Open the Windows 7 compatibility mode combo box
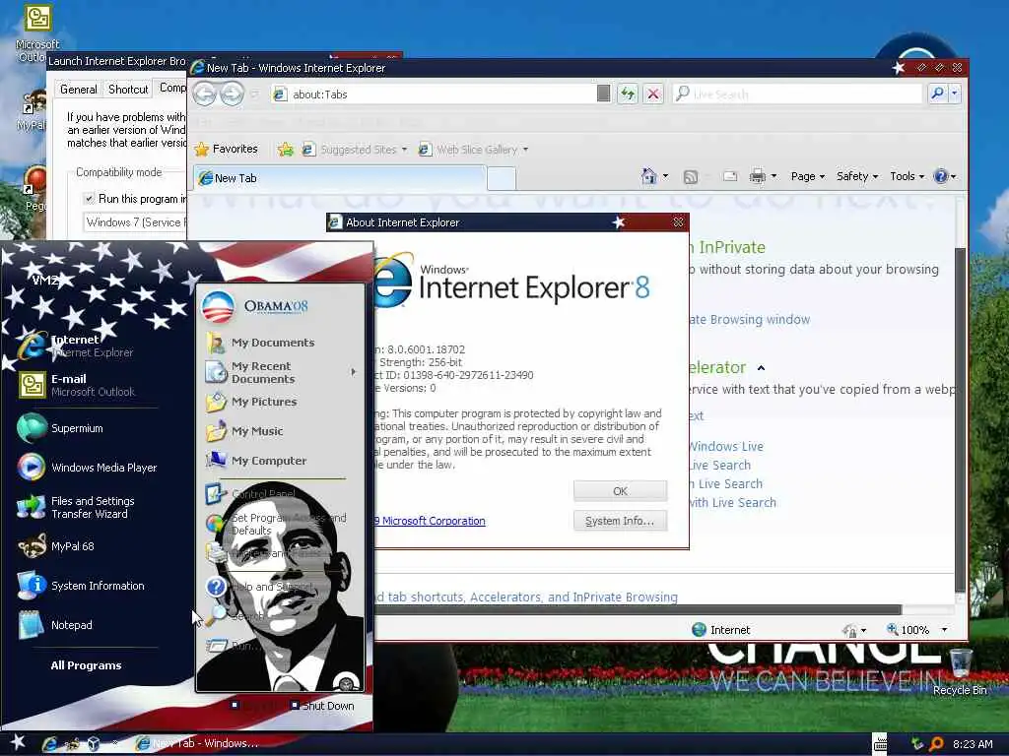 135,222
